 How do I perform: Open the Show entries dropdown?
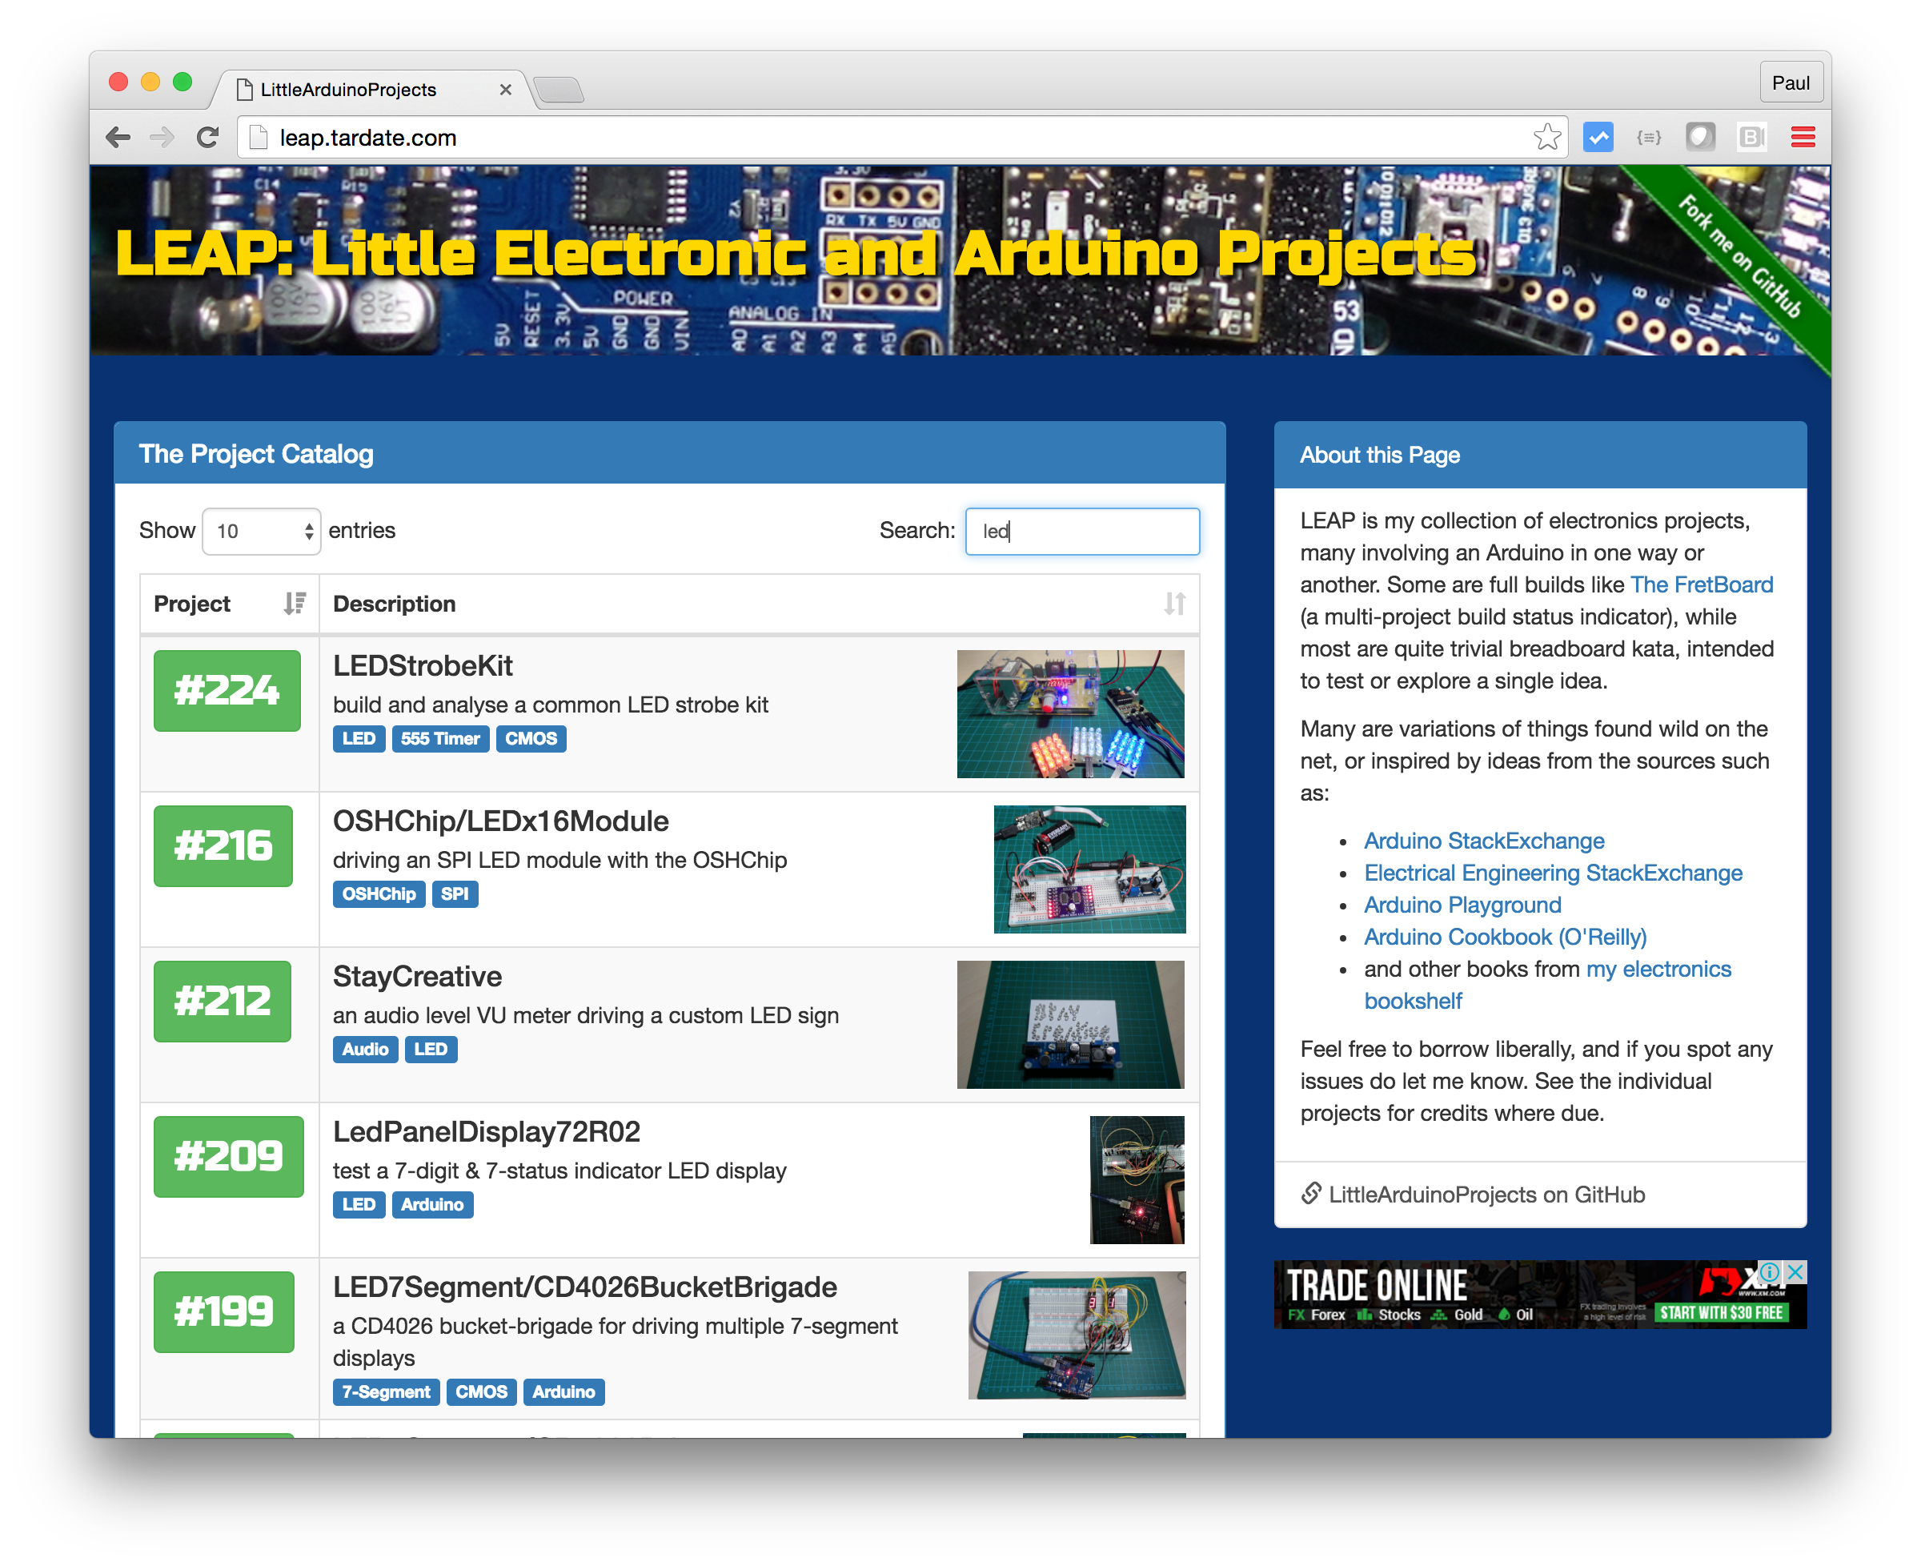coord(262,532)
